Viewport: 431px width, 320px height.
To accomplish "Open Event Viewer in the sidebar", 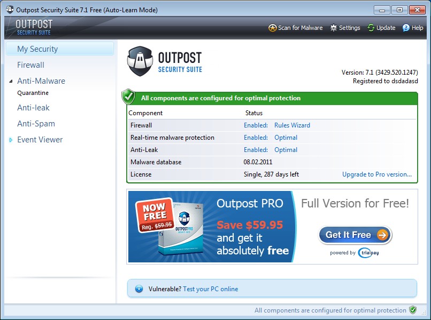I will [40, 140].
